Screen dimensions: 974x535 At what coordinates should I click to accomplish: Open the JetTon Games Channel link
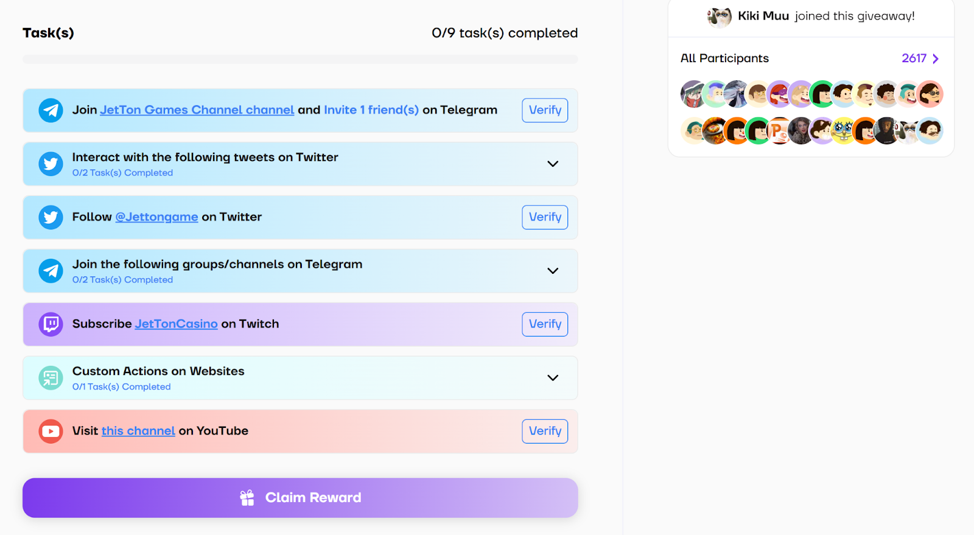click(197, 110)
